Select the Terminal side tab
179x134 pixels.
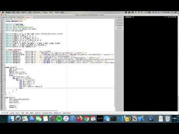[119, 28]
